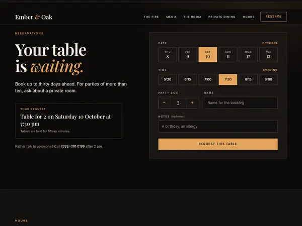
Task: Select Friday 9 date
Action: [x=188, y=55]
